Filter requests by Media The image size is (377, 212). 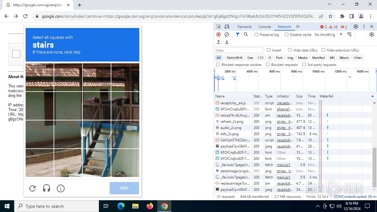click(302, 58)
